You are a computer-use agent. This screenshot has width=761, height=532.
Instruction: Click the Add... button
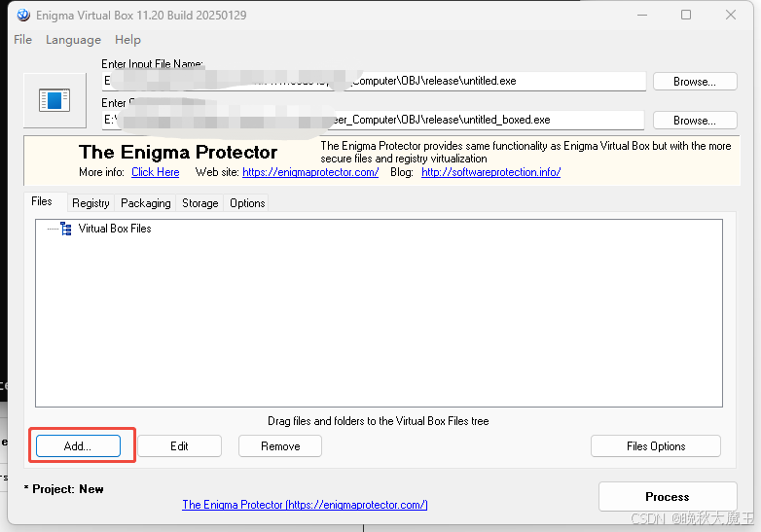pos(78,445)
